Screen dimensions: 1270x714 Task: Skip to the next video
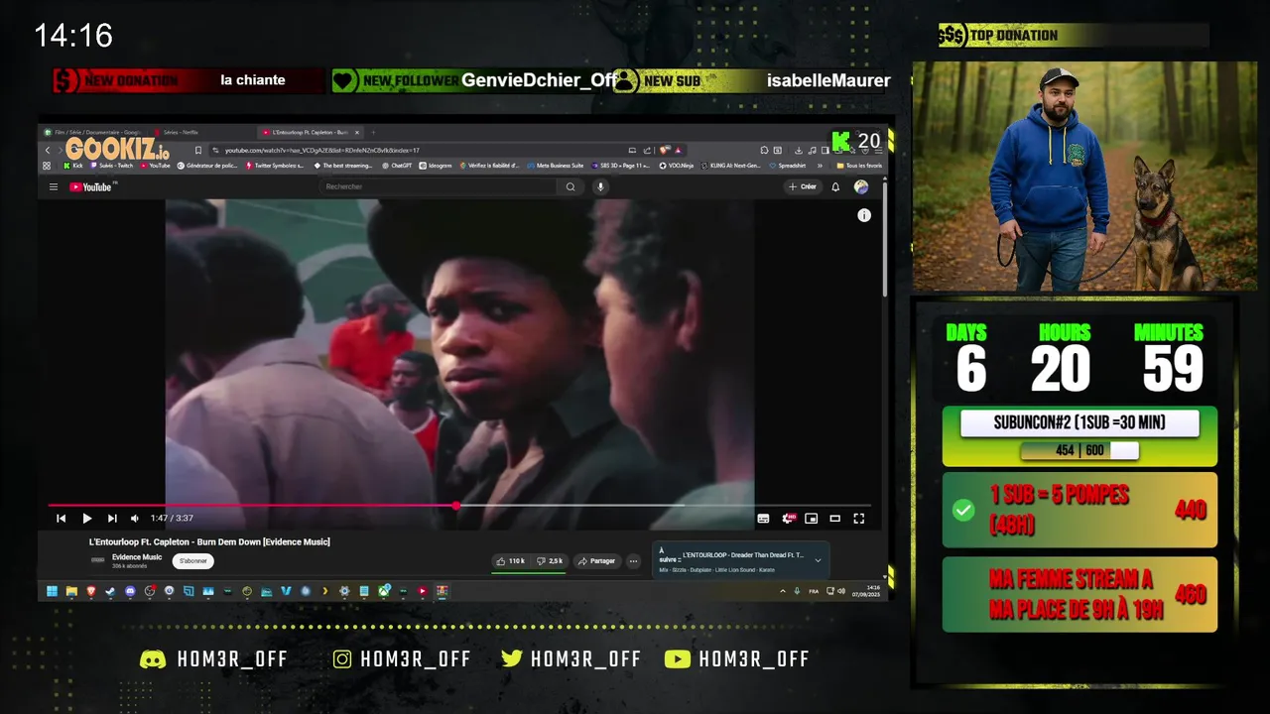[112, 518]
